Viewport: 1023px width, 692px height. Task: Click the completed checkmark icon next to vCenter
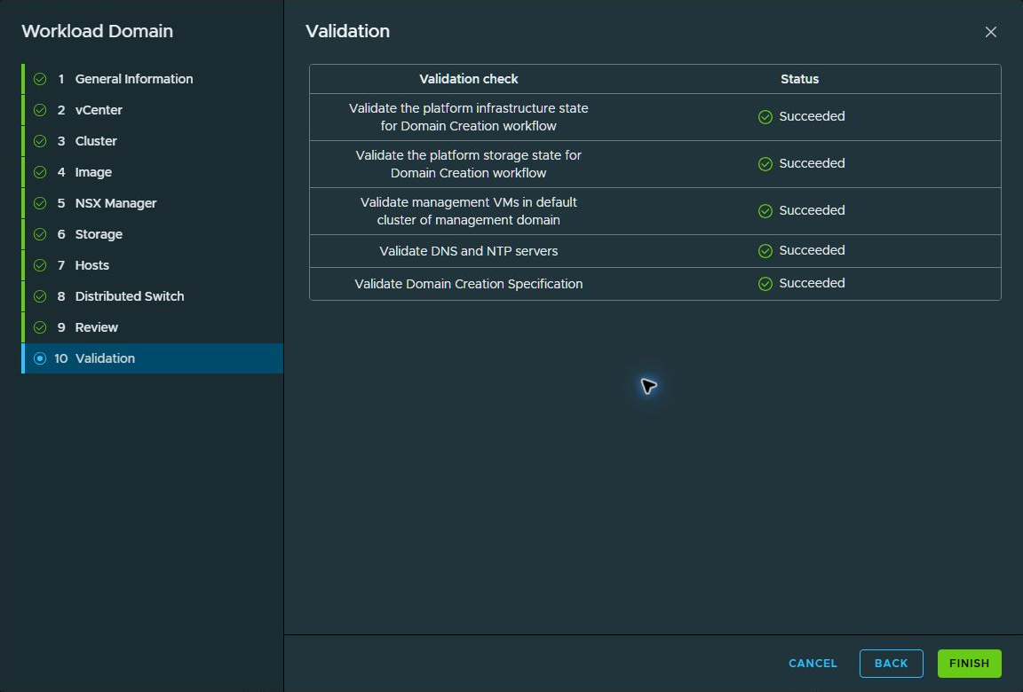click(40, 110)
